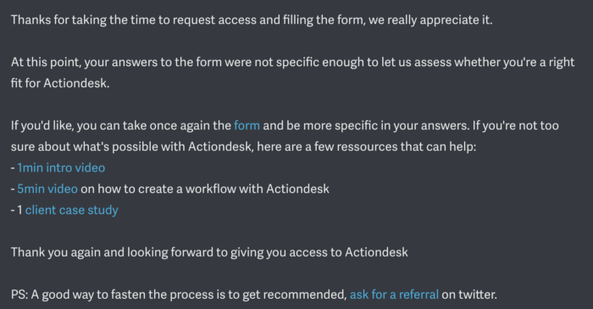Click the 'sure about what's possible with Actiondesk' line
This screenshot has width=593, height=309.
[x=131, y=146]
